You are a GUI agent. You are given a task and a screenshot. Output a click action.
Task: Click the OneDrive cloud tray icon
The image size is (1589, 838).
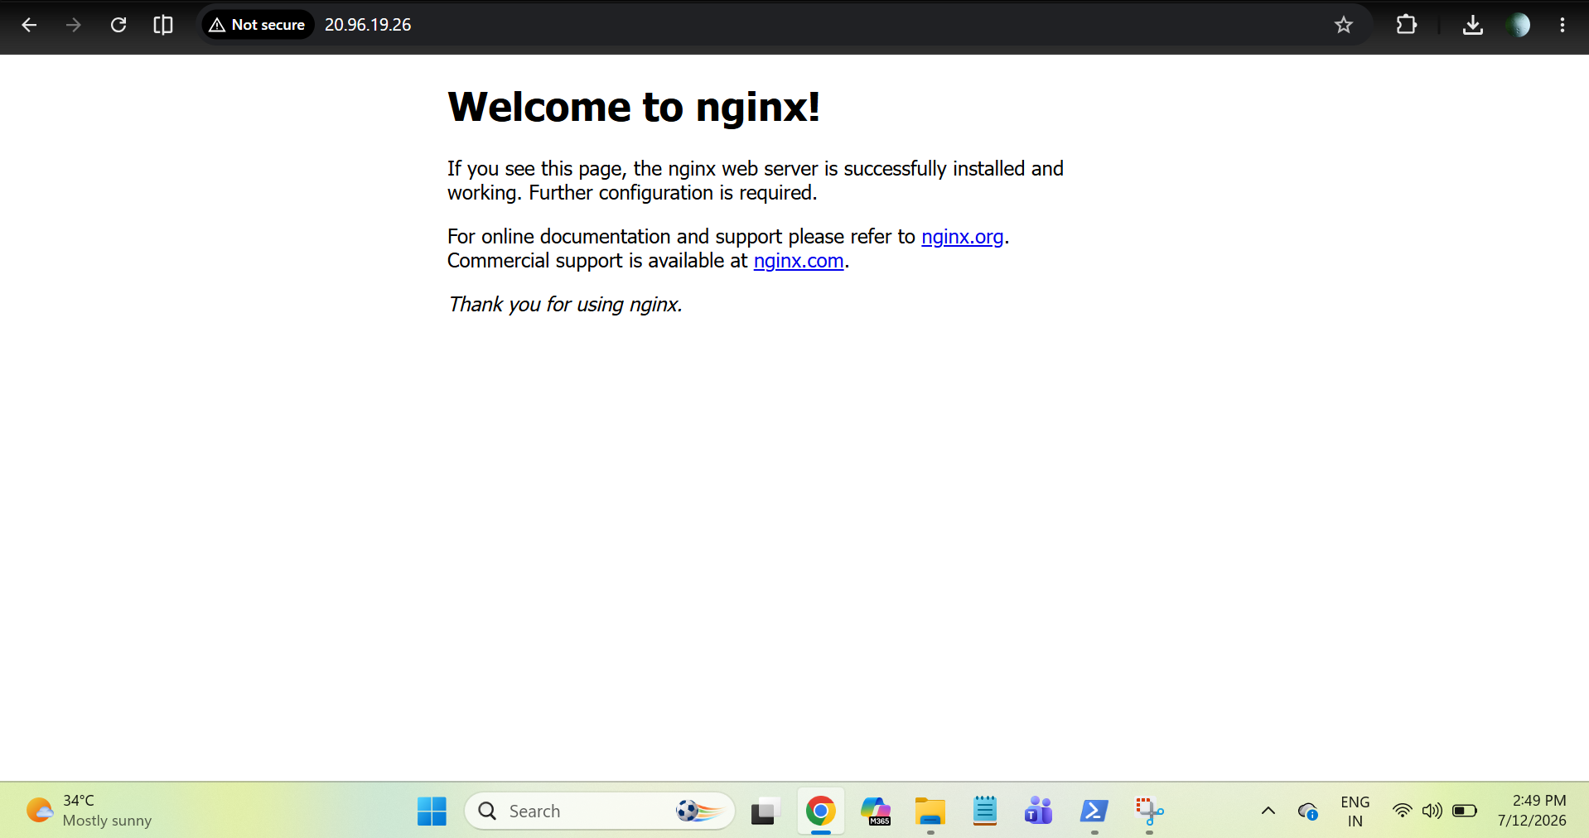tap(1308, 812)
